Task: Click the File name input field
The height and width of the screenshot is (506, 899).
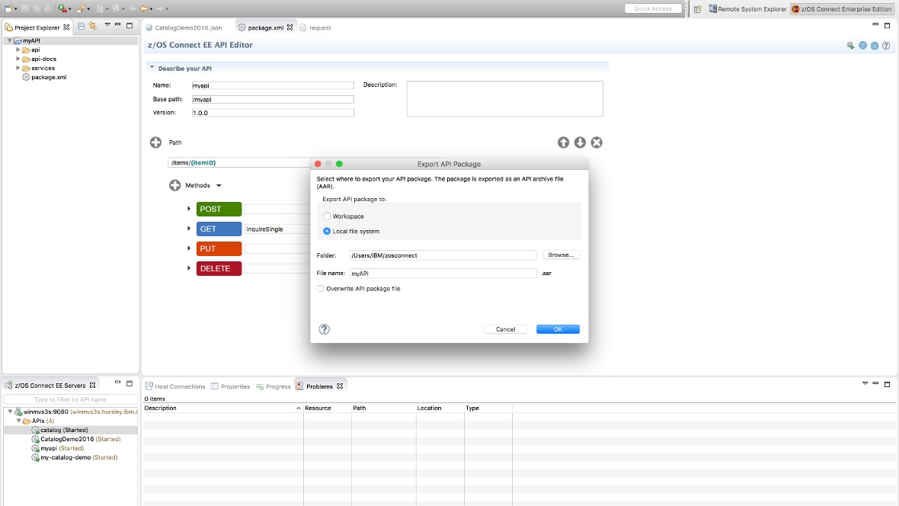Action: click(x=443, y=273)
